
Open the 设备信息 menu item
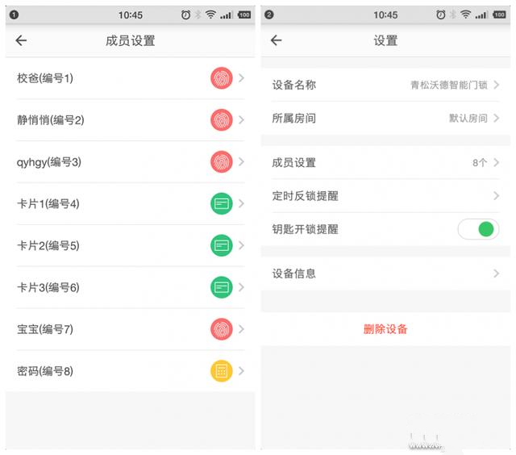[294, 273]
